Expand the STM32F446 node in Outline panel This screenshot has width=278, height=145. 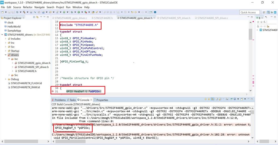click(257, 30)
